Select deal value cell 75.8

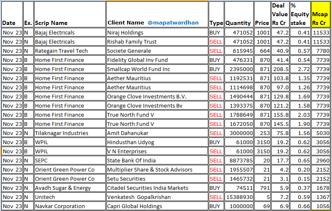coord(280,133)
